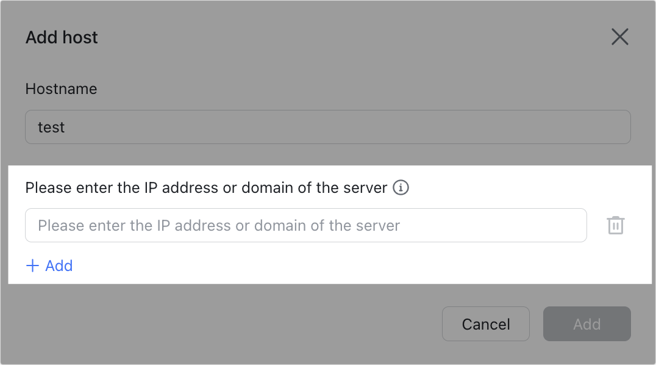656x365 pixels.
Task: Click the server address prompt text
Action: (207, 188)
